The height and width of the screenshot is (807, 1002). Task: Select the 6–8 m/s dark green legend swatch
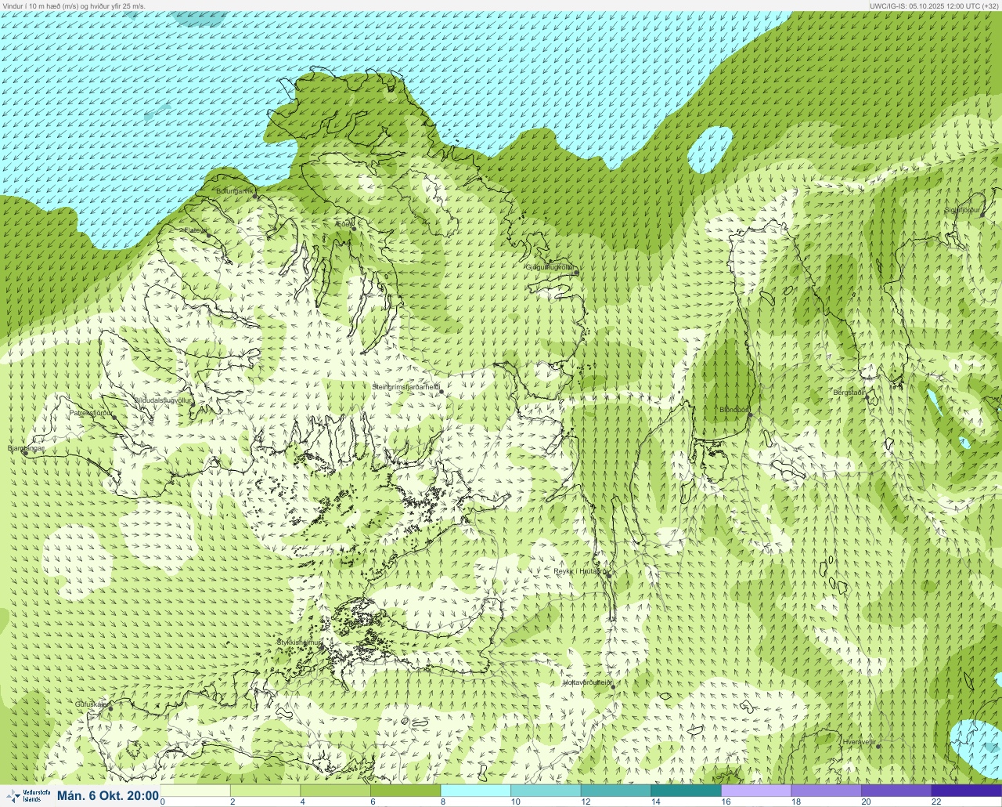click(x=405, y=791)
